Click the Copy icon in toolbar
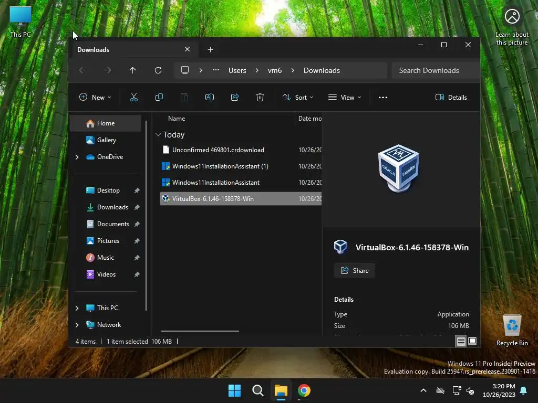 [x=159, y=97]
